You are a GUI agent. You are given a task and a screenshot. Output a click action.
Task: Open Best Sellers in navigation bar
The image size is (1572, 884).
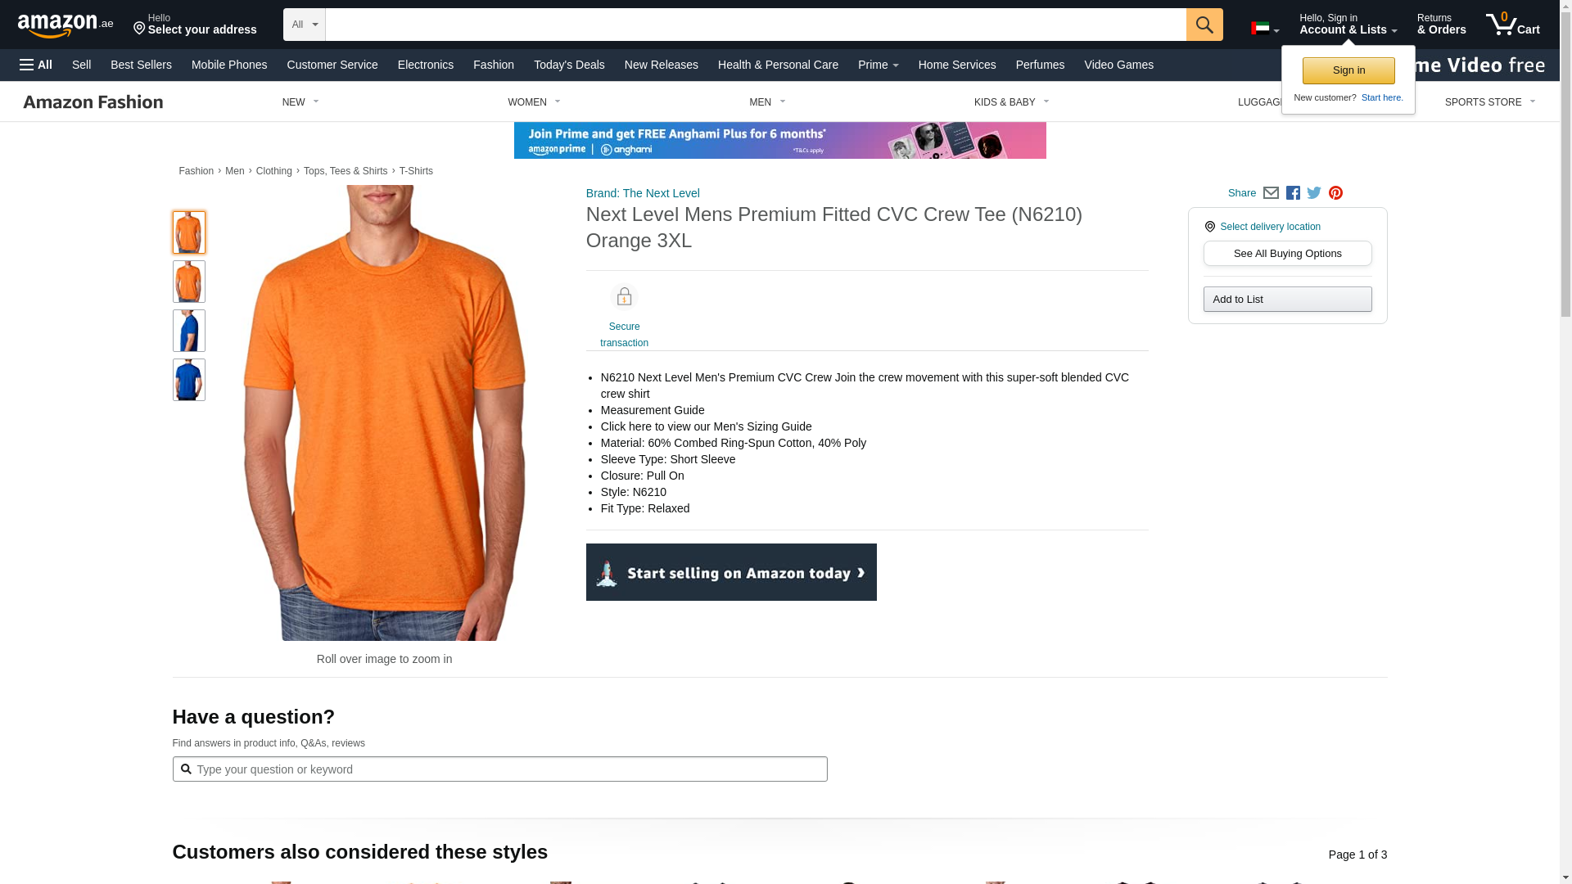(x=141, y=65)
